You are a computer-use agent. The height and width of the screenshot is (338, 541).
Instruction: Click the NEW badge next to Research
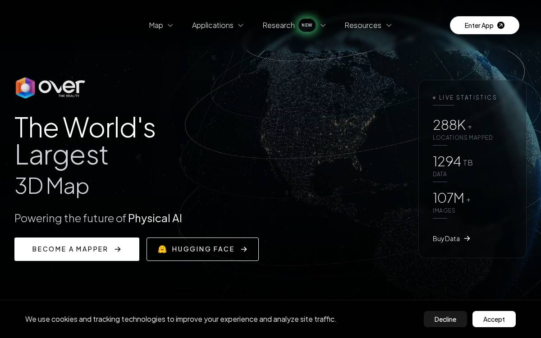[307, 25]
